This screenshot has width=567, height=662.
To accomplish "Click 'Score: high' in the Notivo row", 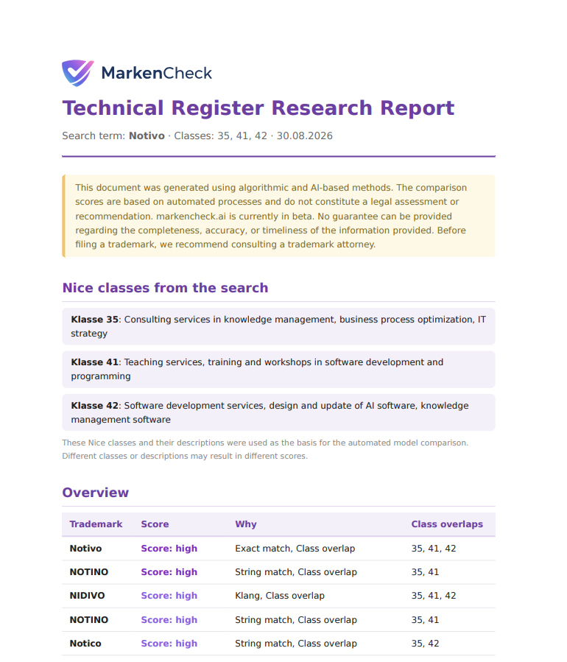I will (169, 549).
